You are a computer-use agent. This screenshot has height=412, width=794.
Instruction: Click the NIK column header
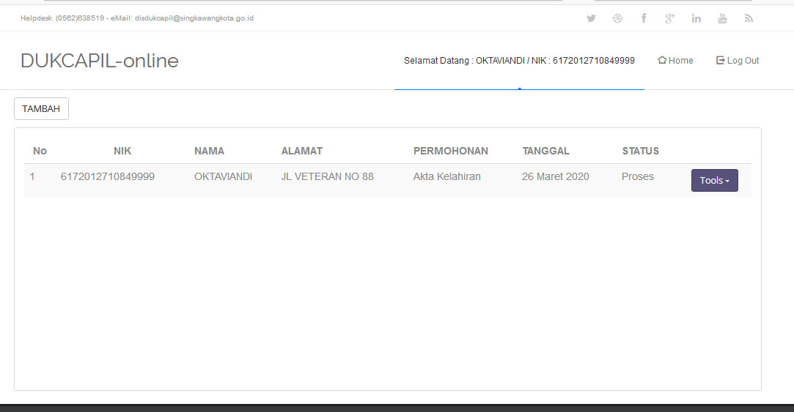coord(122,151)
